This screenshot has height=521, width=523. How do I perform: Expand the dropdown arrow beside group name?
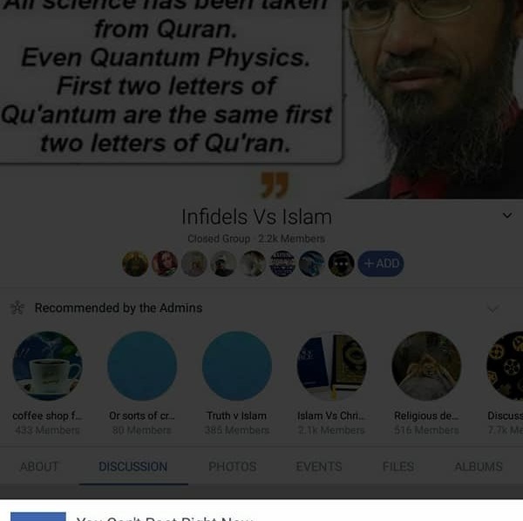(507, 216)
